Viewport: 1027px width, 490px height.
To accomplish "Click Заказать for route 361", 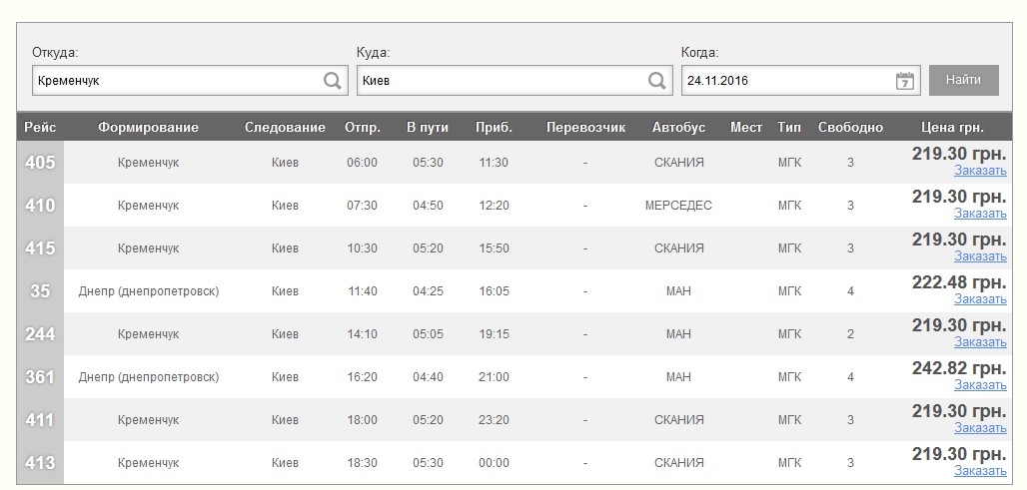I will (980, 385).
